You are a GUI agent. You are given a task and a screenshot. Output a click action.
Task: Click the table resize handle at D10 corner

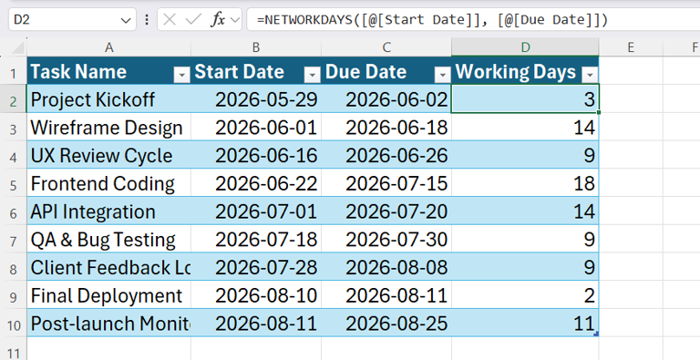click(595, 334)
